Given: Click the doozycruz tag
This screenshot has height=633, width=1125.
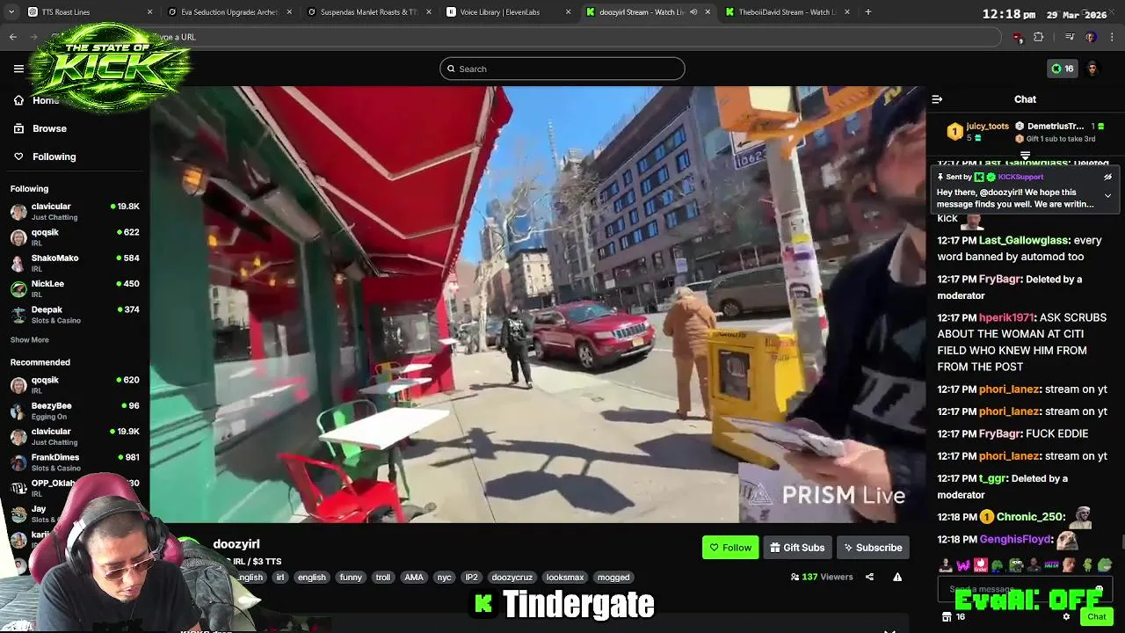Looking at the screenshot, I should (x=512, y=577).
